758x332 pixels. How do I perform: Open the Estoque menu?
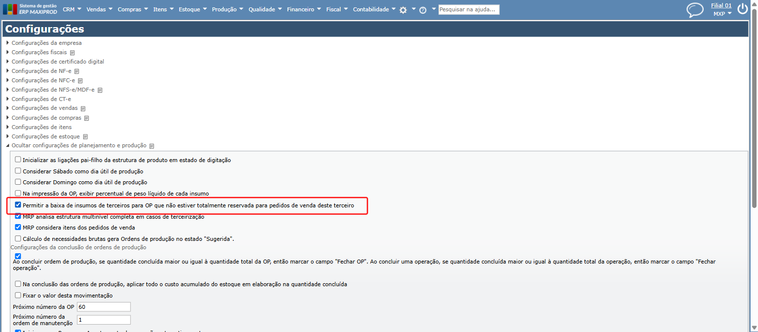[193, 9]
